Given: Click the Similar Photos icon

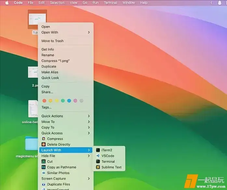Looking at the screenshot, I should [x=44, y=173].
